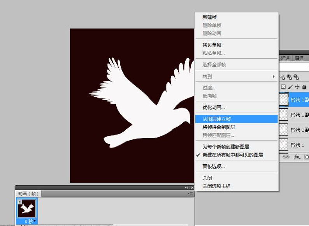
Task: Click the unify layer position icon
Action: click(283, 77)
